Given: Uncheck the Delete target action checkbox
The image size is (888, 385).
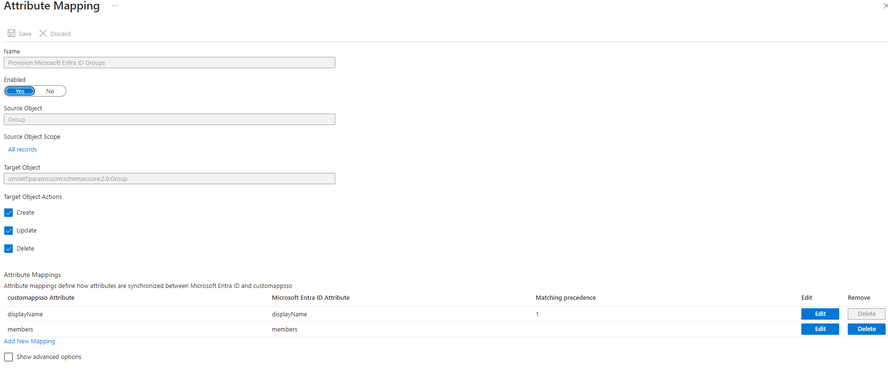Looking at the screenshot, I should [9, 249].
